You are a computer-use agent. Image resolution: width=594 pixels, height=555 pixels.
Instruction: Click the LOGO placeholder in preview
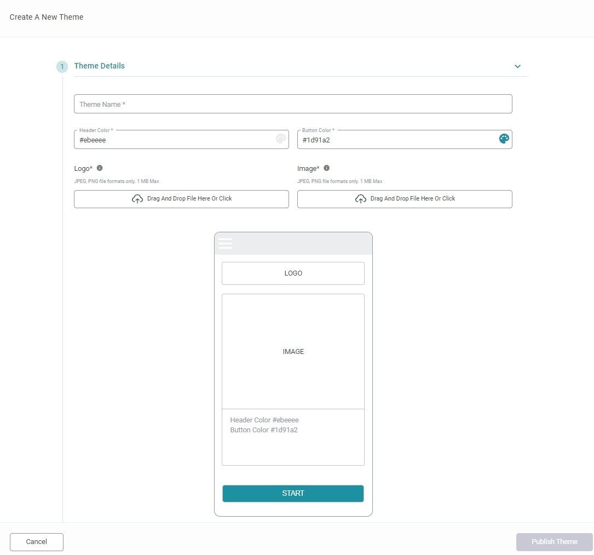(293, 273)
